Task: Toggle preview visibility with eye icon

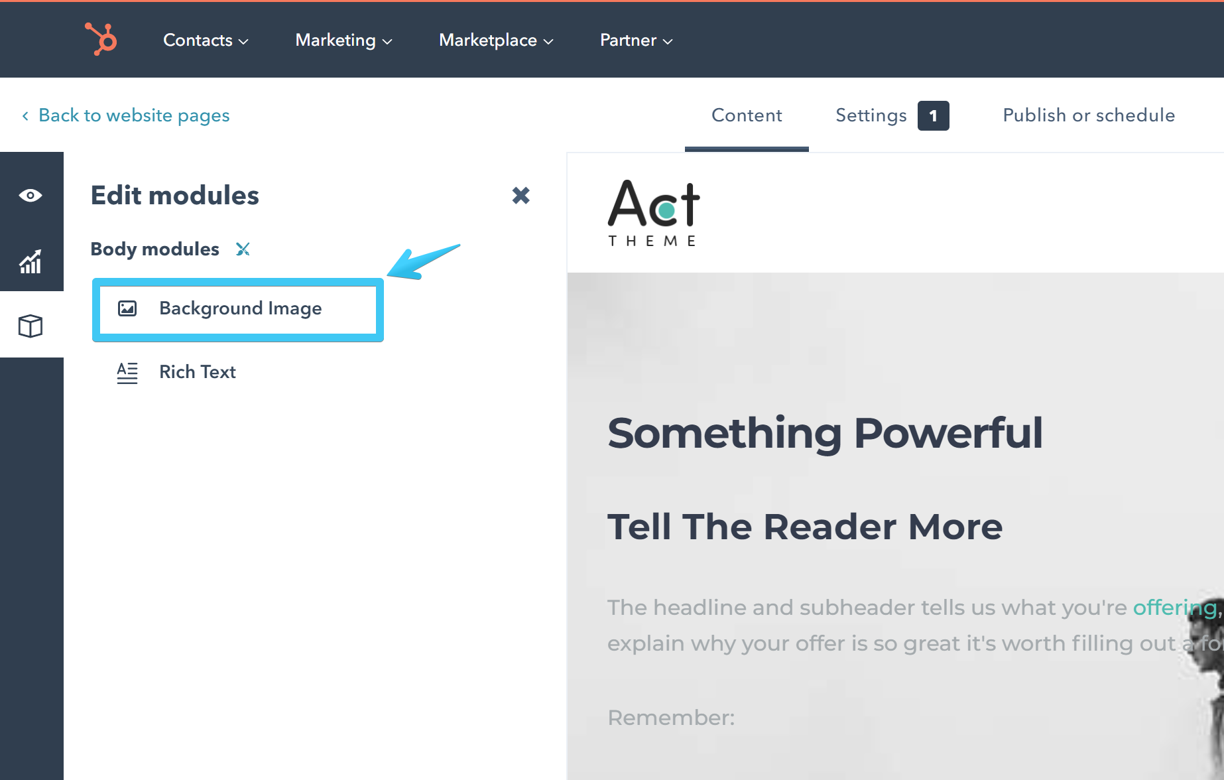Action: click(x=30, y=194)
